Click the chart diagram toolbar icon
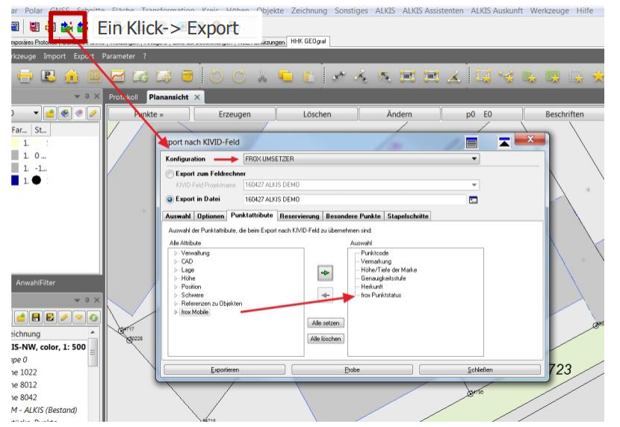Viewport: 620px width, 427px height. tap(118, 75)
